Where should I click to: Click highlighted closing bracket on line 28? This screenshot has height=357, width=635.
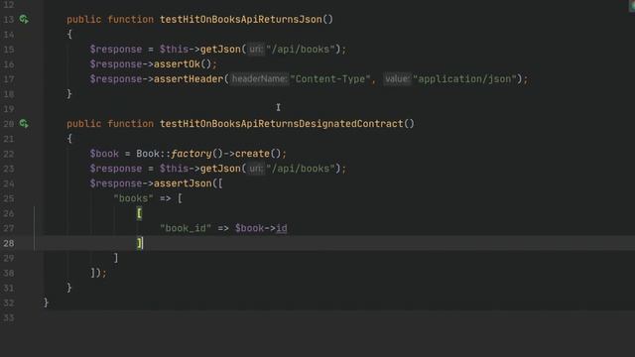point(139,243)
